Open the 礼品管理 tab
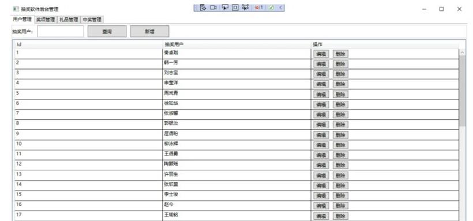473x221 pixels. 69,20
